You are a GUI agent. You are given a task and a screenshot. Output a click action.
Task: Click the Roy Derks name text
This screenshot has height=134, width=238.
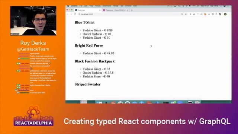[33, 43]
